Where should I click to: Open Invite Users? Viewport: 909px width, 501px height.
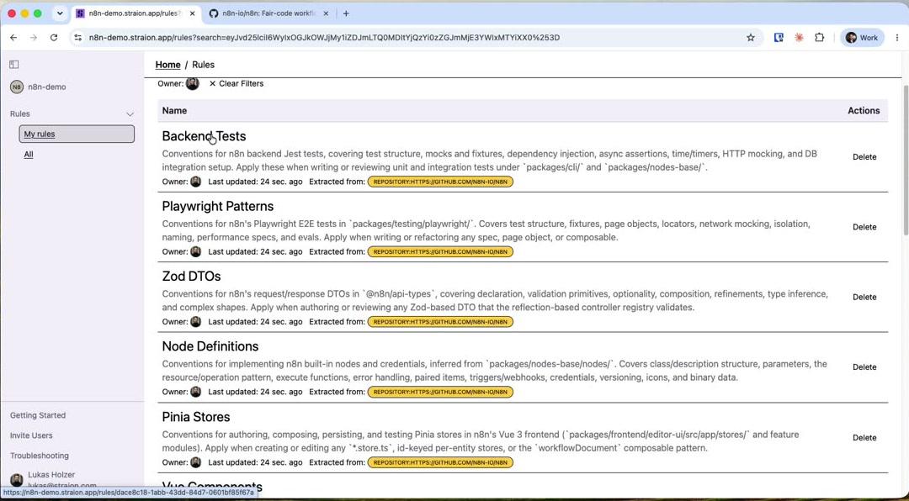coord(31,435)
